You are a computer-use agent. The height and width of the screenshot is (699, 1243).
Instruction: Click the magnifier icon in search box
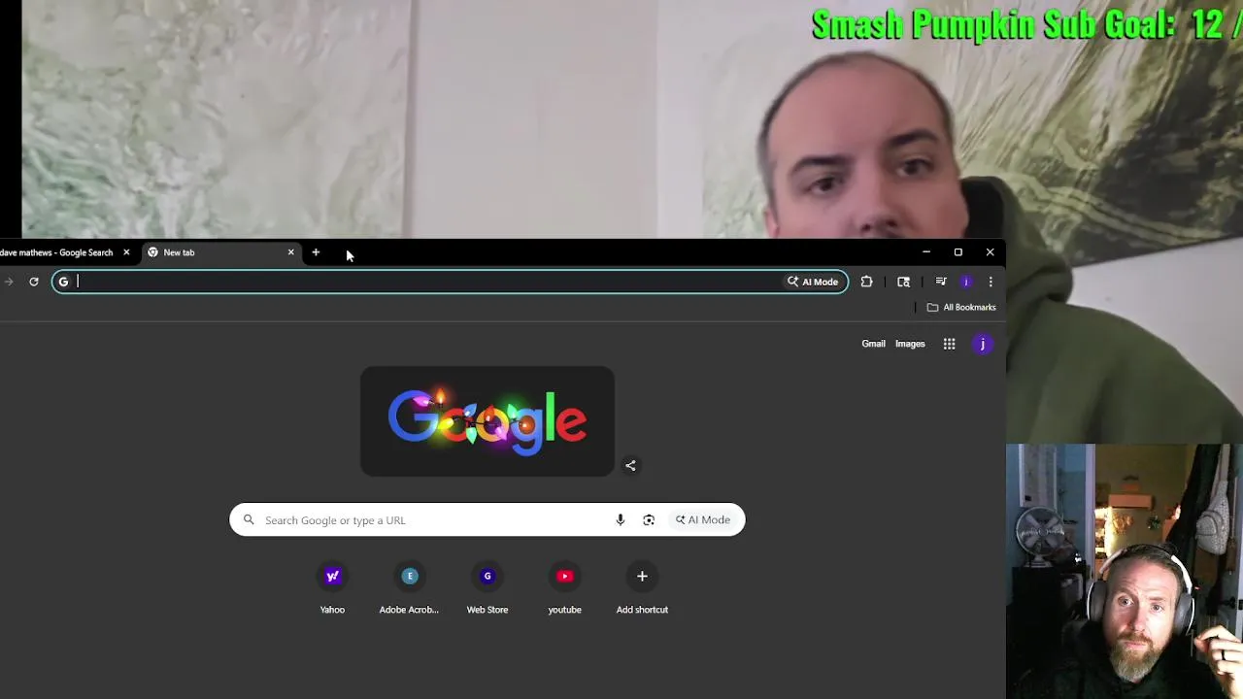pyautogui.click(x=249, y=520)
